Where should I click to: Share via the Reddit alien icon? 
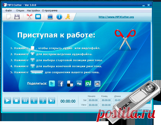pyautogui.click(x=97, y=83)
